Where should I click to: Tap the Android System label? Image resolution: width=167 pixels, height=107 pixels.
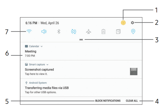(x=38, y=83)
